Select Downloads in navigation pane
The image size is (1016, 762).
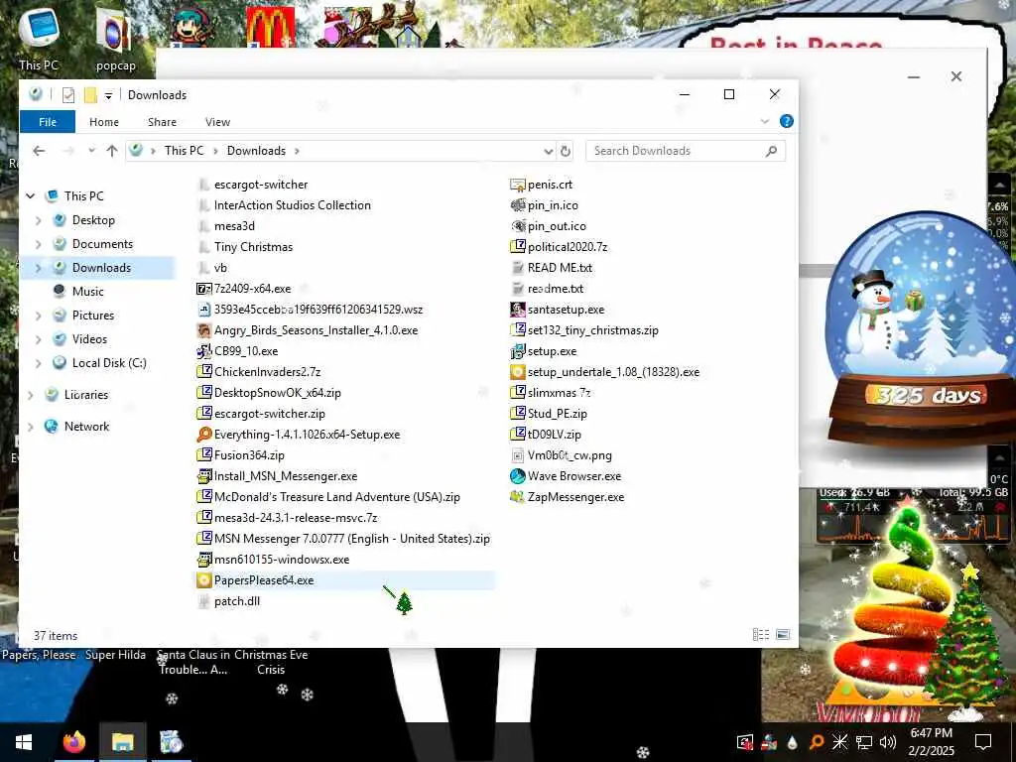tap(101, 268)
